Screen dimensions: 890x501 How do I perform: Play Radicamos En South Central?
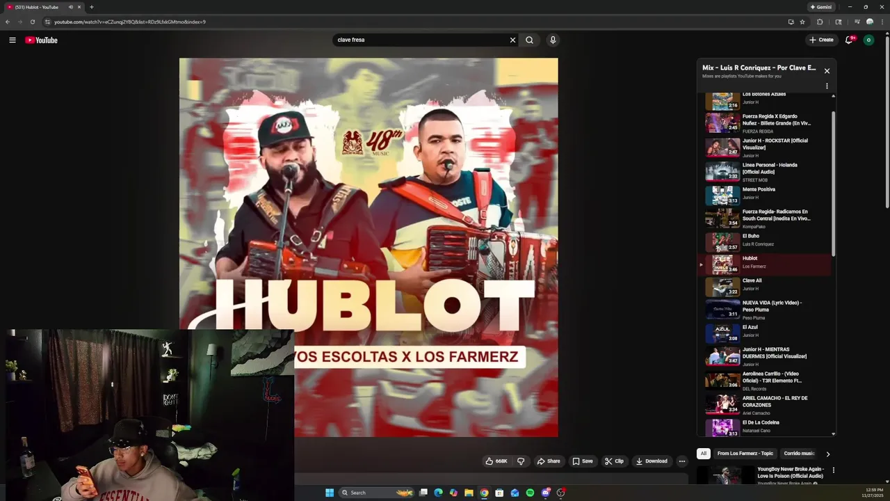point(765,218)
